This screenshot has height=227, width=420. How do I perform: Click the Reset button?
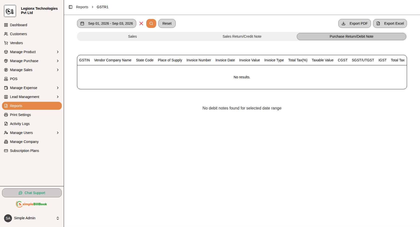[167, 23]
